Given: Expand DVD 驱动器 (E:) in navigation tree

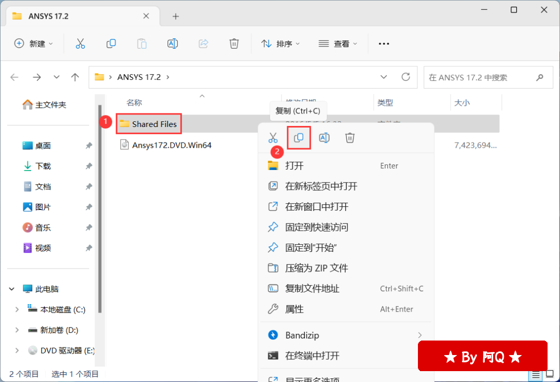Looking at the screenshot, I should [x=17, y=350].
